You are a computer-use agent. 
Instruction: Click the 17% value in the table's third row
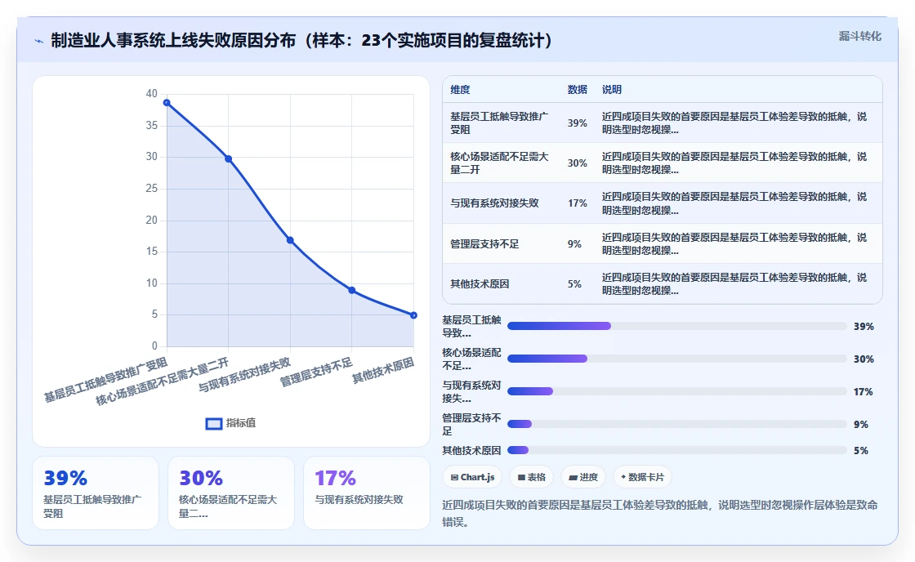pyautogui.click(x=577, y=203)
